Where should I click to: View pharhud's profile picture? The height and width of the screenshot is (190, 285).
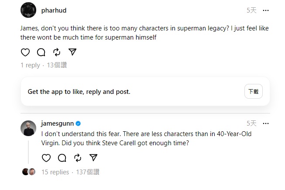coord(28,10)
